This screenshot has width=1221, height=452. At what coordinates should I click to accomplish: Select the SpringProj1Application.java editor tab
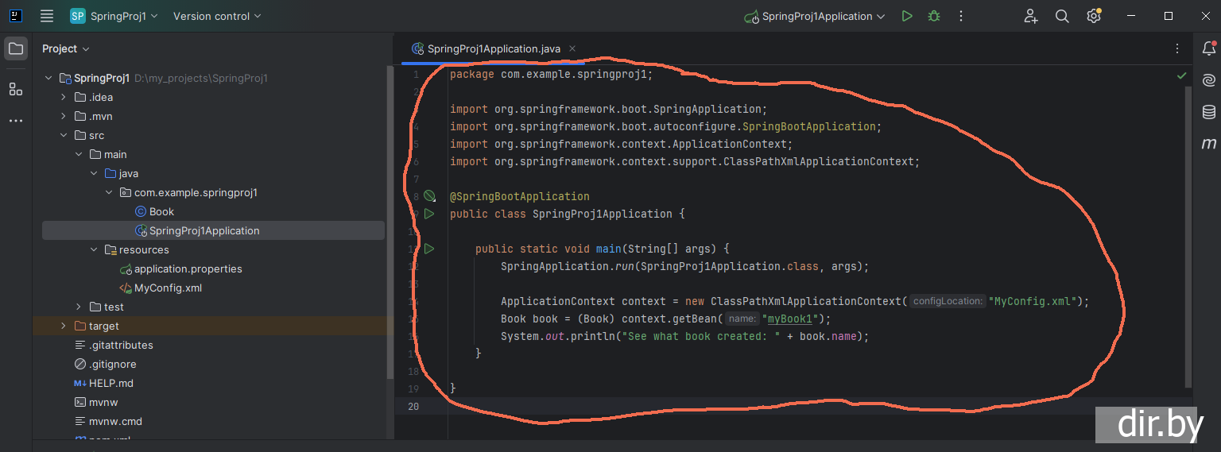pos(493,48)
